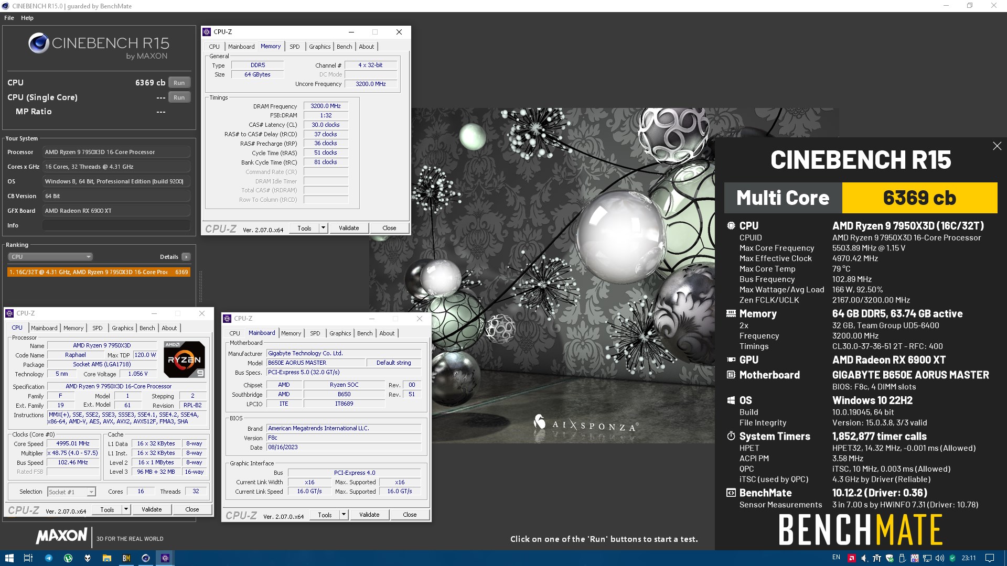Click the audio mixer tray speaker icon
This screenshot has width=1007, height=566.
click(864, 558)
